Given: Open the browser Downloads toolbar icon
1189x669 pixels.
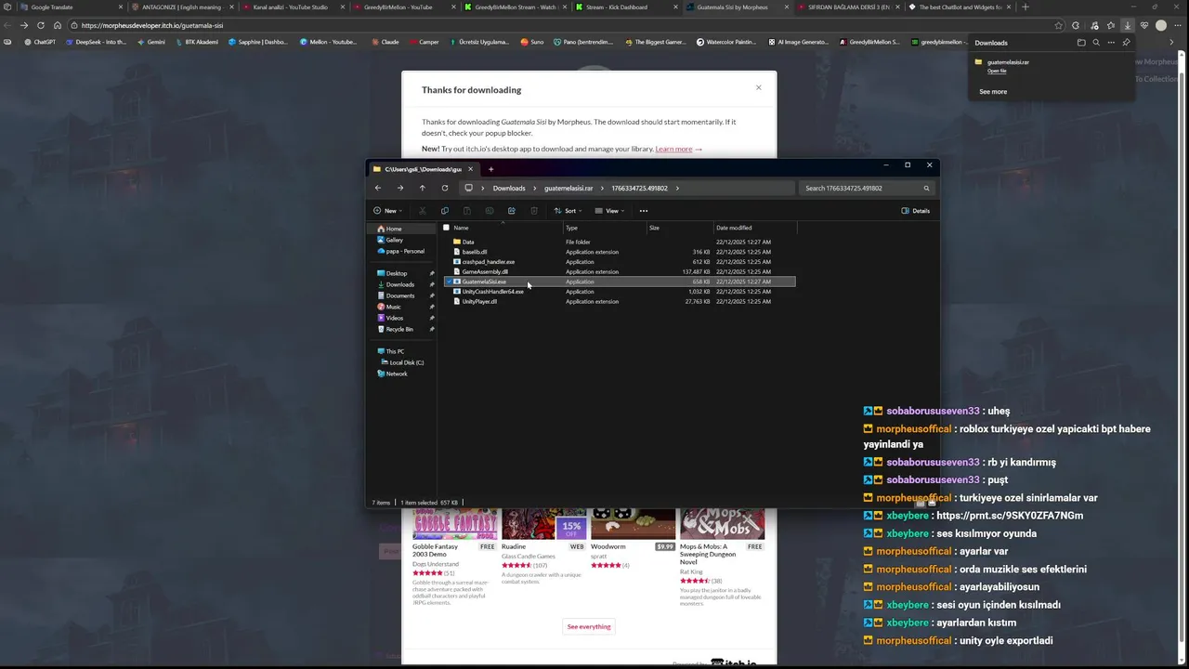Looking at the screenshot, I should tap(1127, 25).
